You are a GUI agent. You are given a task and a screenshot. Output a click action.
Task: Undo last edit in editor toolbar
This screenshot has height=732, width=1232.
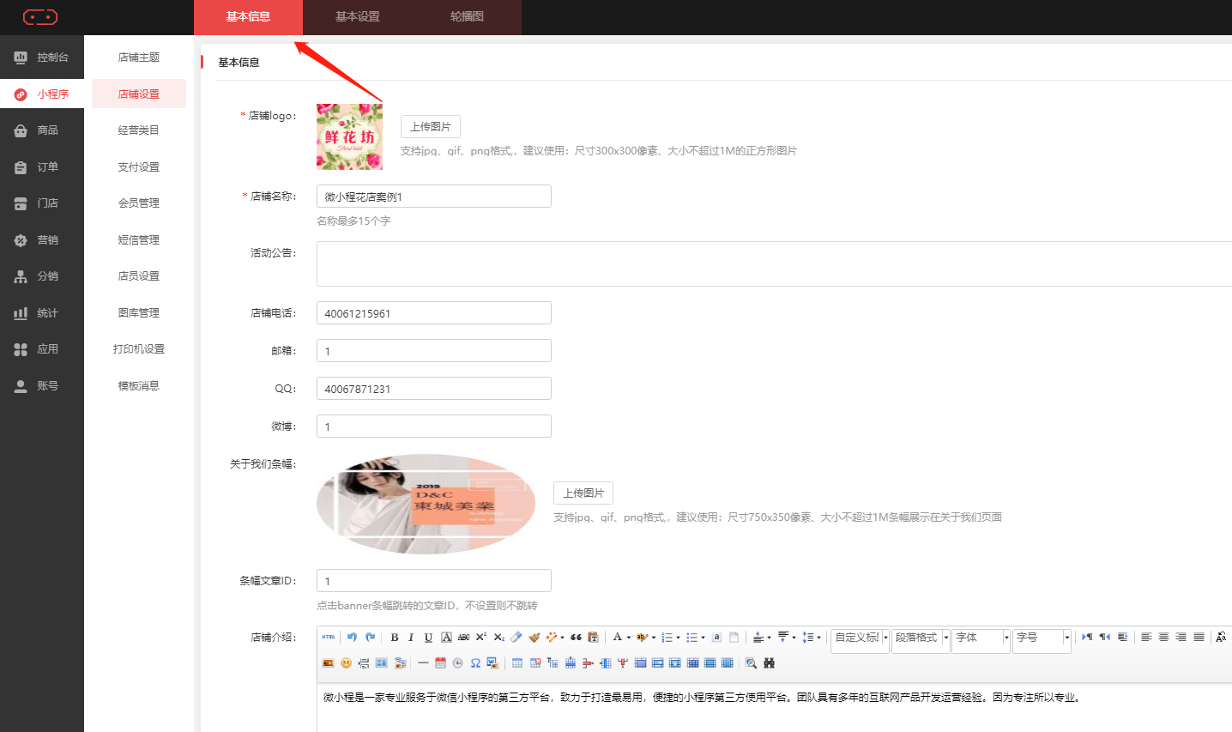coord(352,637)
